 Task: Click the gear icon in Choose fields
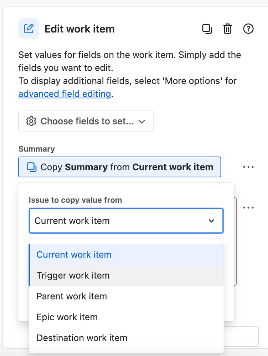point(31,121)
